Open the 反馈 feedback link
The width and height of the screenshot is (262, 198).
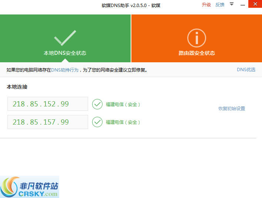click(x=220, y=5)
